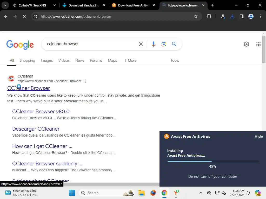Image resolution: width=266 pixels, height=199 pixels.
Task: Open the about-this-result three dots
Action: pos(85,81)
